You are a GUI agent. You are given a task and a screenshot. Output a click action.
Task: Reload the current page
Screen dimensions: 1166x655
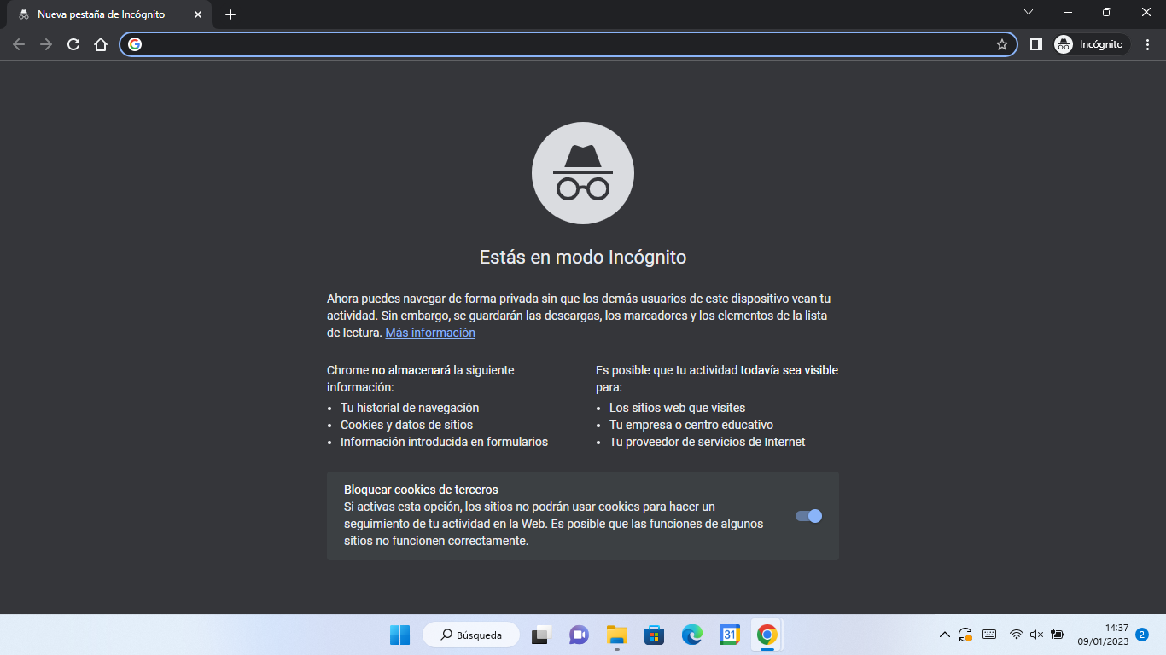(x=73, y=44)
